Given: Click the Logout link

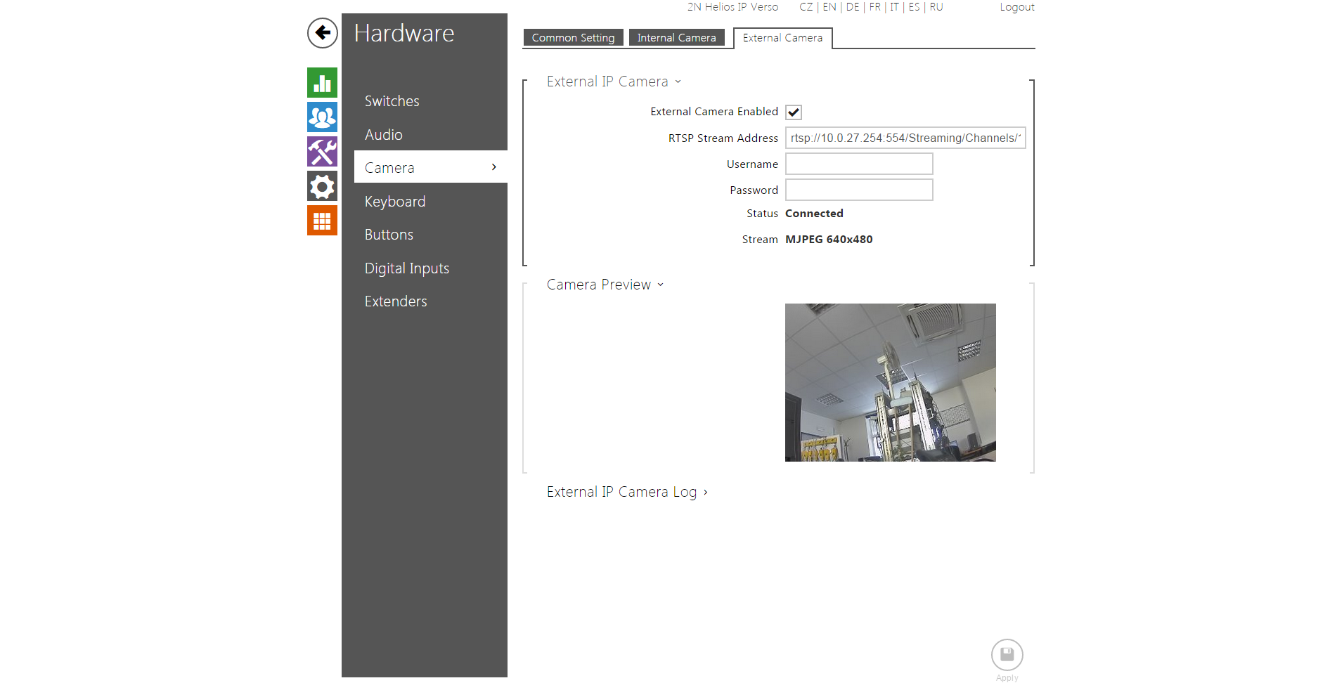Looking at the screenshot, I should tap(1016, 7).
